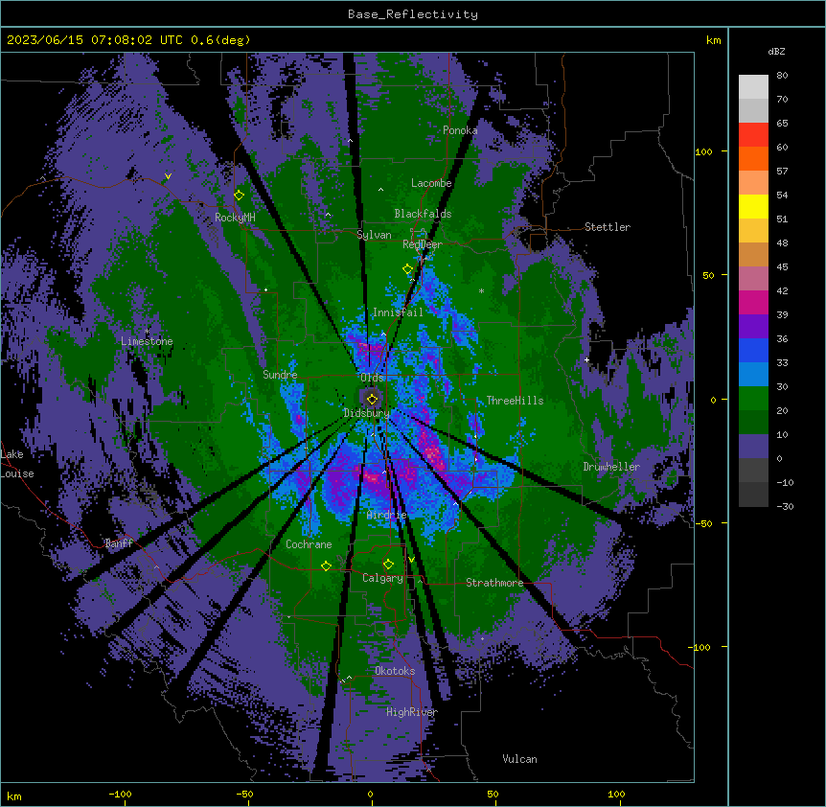This screenshot has width=826, height=807.
Task: Click the ThreeHills label
Action: coord(515,401)
